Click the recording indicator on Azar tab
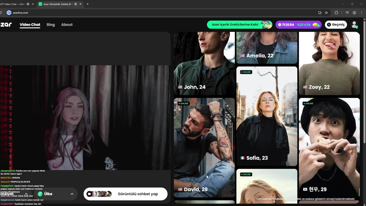366x206 pixels. (75, 4)
